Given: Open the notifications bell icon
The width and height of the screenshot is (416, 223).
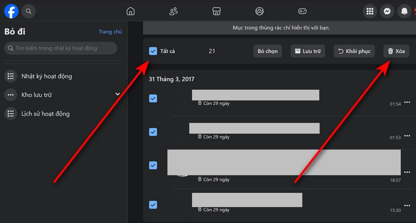Looking at the screenshot, I should (x=404, y=11).
